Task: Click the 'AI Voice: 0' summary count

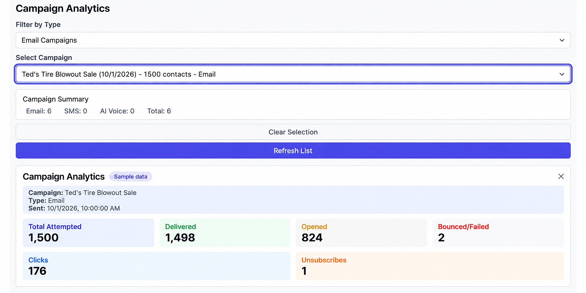Action: pos(117,111)
